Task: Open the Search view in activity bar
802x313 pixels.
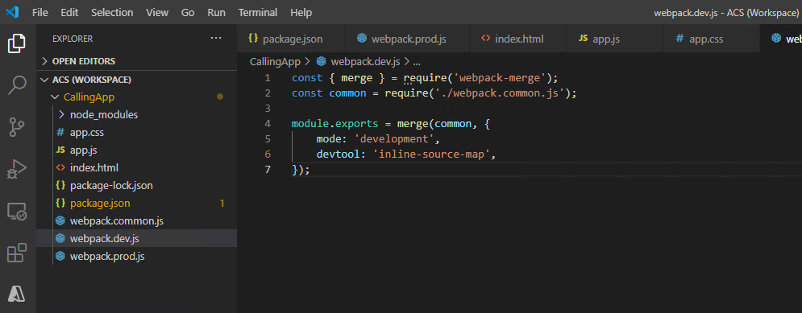Action: pos(17,85)
